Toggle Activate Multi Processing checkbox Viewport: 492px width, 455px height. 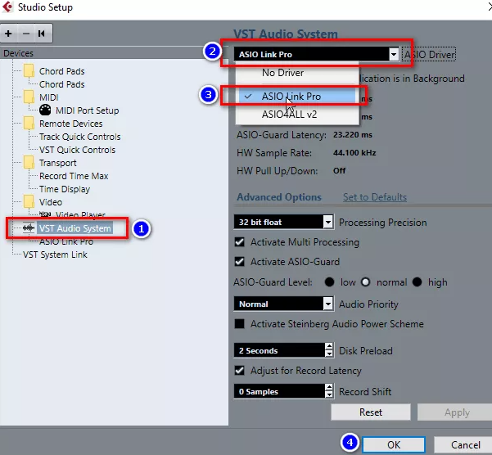coord(240,242)
